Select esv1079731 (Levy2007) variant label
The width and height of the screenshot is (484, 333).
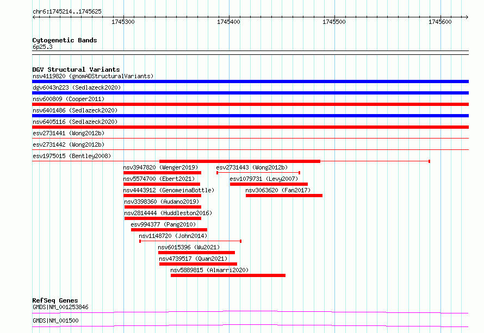[264, 179]
